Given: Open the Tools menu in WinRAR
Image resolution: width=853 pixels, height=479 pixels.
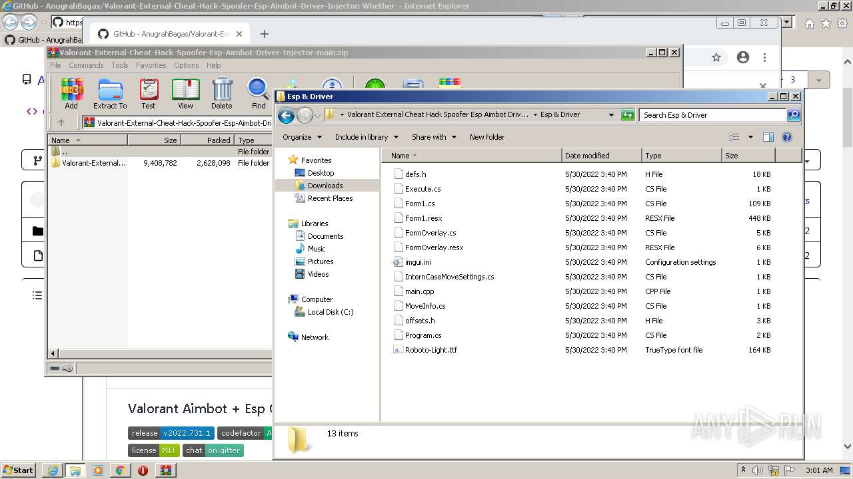Looking at the screenshot, I should tap(120, 65).
